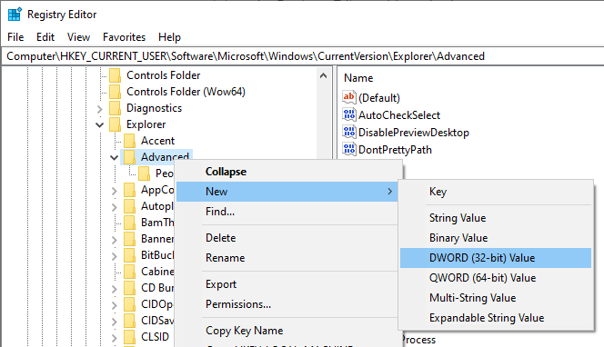Click the AppCo folder icon
Screen dimensions: 604x347
coord(129,190)
